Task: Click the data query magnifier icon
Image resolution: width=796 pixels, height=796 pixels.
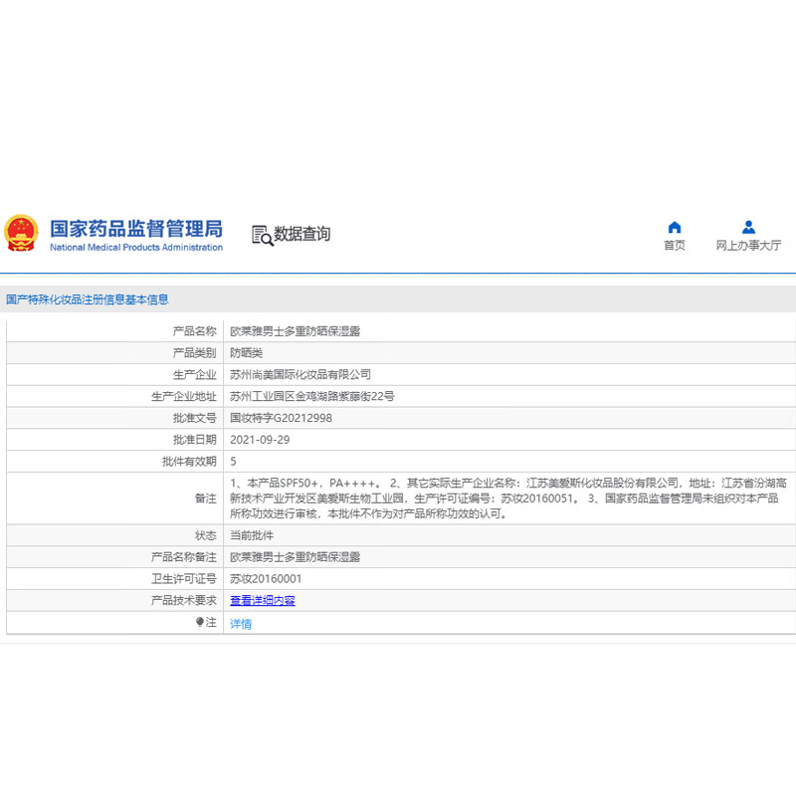Action: pyautogui.click(x=263, y=236)
